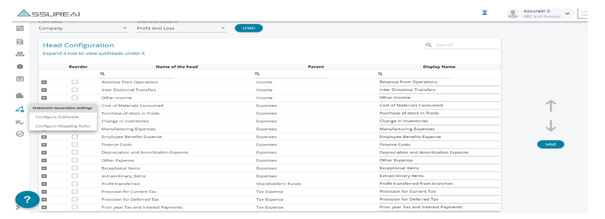
Task: Click the LOAD button
Action: coord(249,28)
